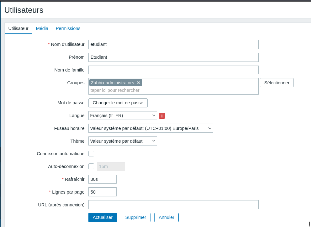
Task: Select the Utilisateur tab
Action: point(18,28)
